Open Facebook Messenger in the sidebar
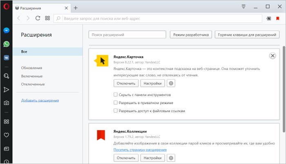 [7, 31]
